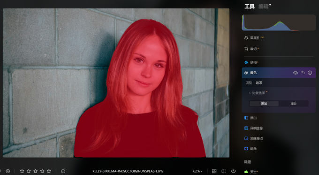Open the 清除噪点 denoise tool
Viewport: 319px width, 175px height.
click(x=253, y=139)
